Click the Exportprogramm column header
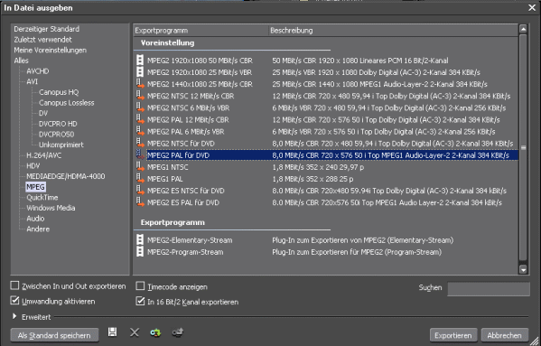 201,31
